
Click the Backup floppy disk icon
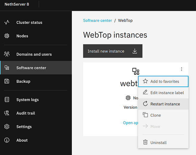[7, 81]
